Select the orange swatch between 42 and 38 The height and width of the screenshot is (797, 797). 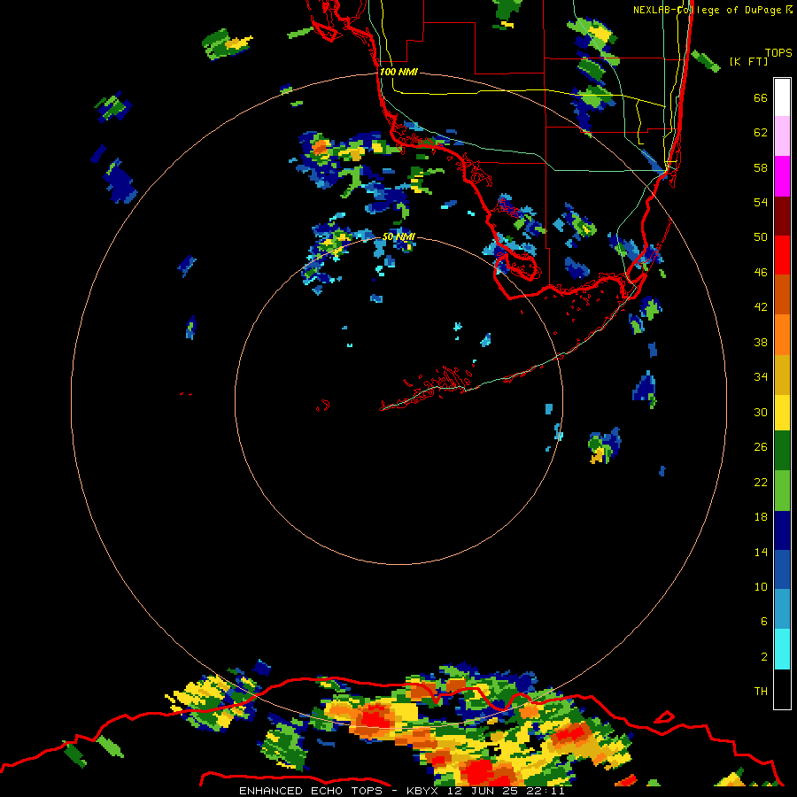(782, 334)
